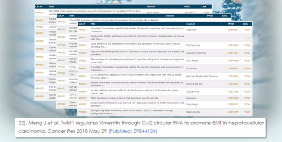Open the PubMed: 29844124 citation link
This screenshot has width=282, height=142.
click(x=133, y=131)
